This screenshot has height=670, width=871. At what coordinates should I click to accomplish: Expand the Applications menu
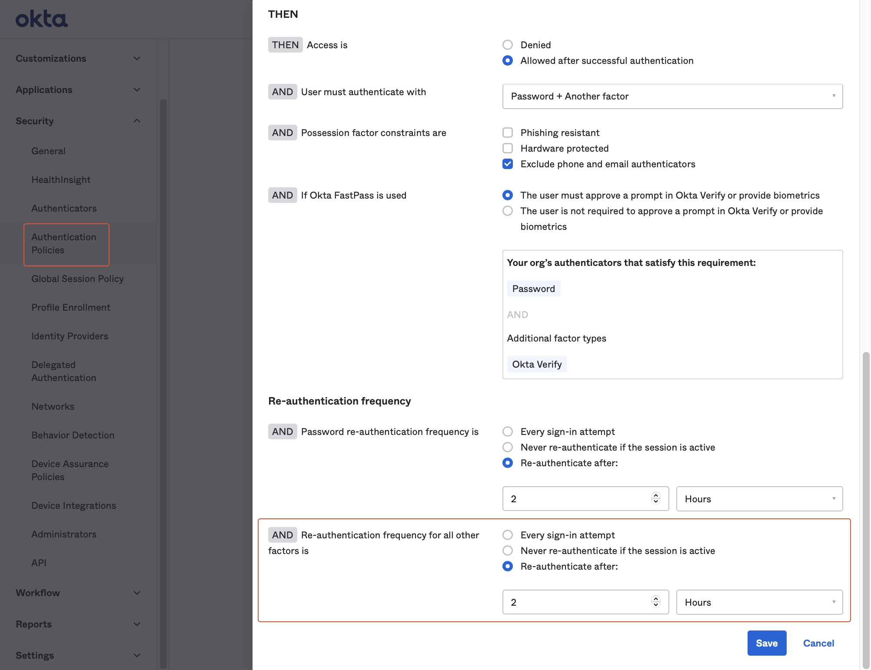pos(78,90)
